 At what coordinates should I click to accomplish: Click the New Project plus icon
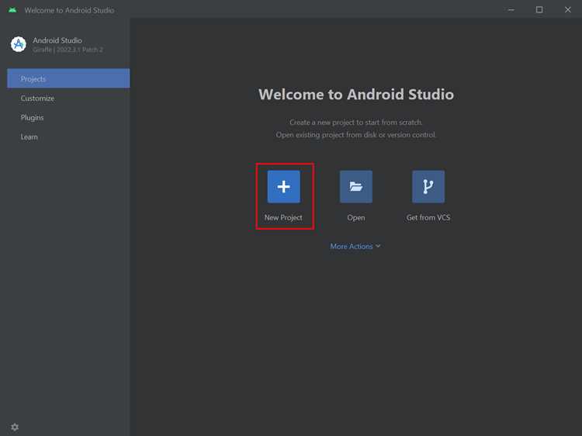(283, 187)
